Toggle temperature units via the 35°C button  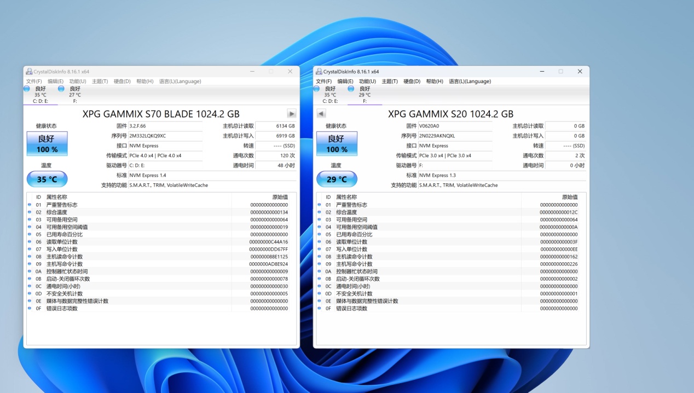tap(47, 179)
